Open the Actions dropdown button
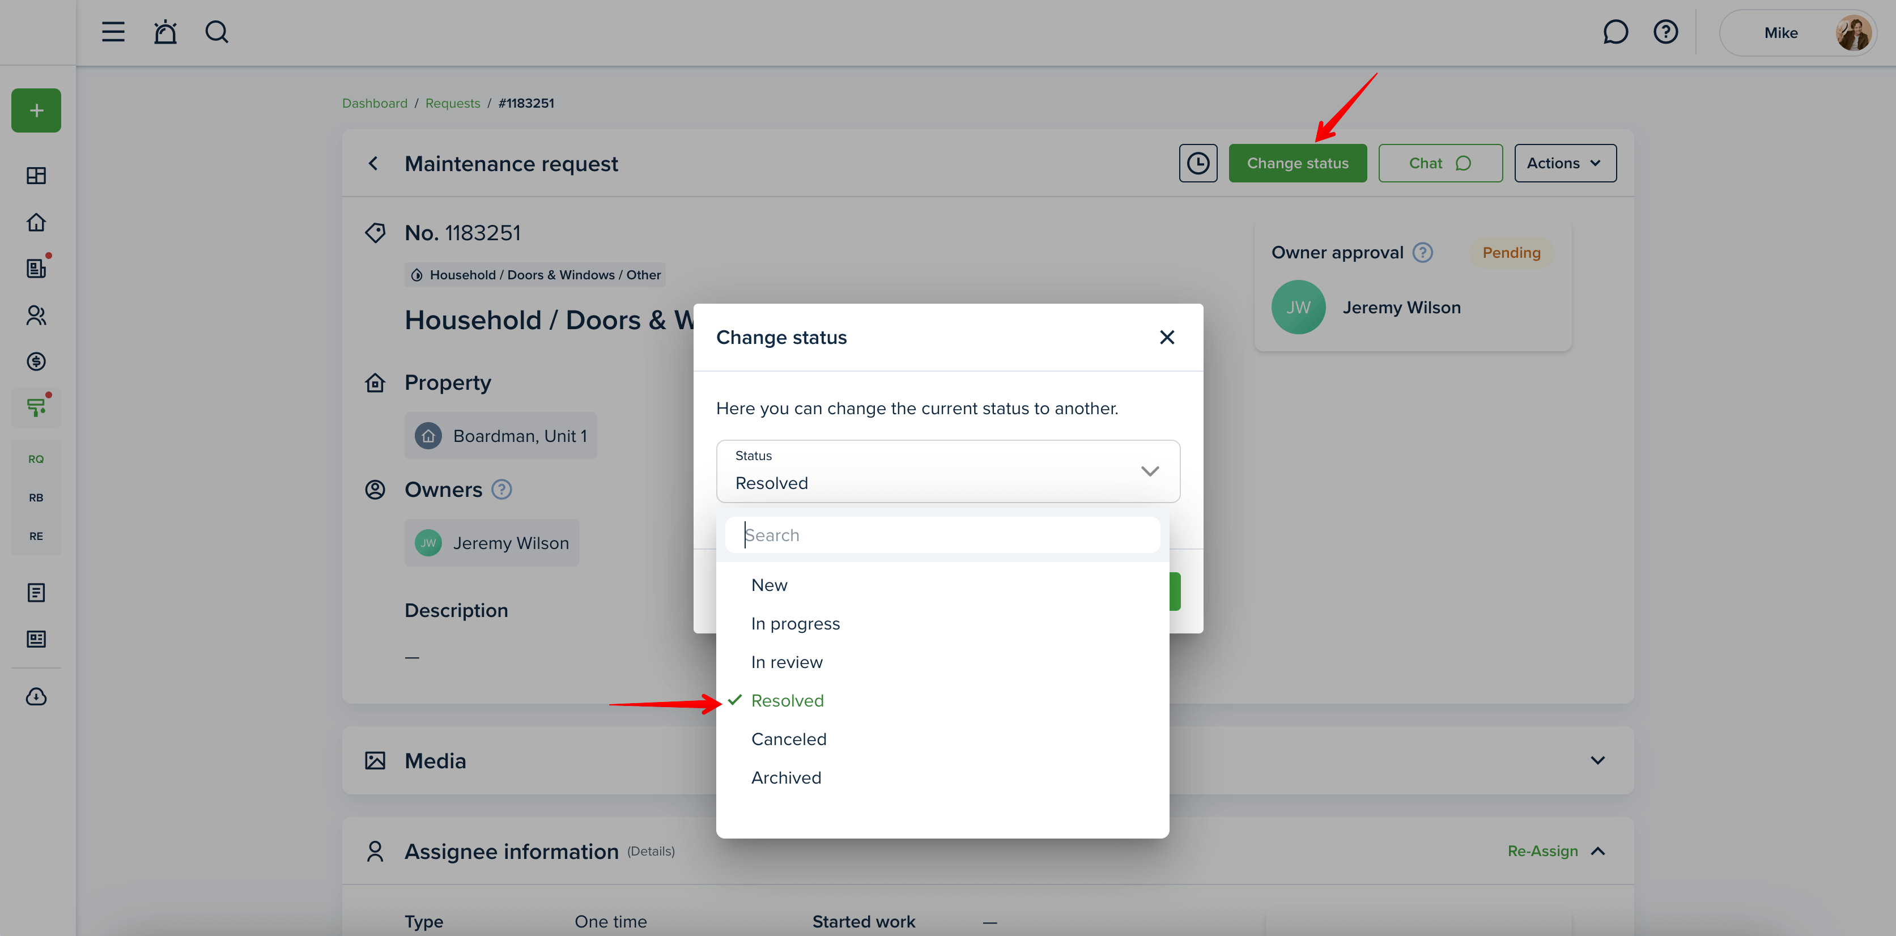1896x936 pixels. 1565,163
